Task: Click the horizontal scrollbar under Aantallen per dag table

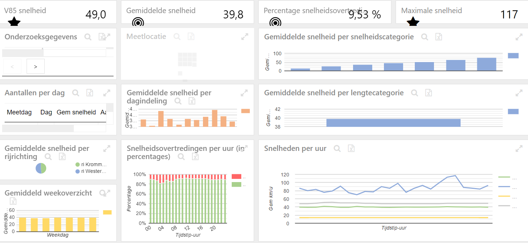Action: 38,128
